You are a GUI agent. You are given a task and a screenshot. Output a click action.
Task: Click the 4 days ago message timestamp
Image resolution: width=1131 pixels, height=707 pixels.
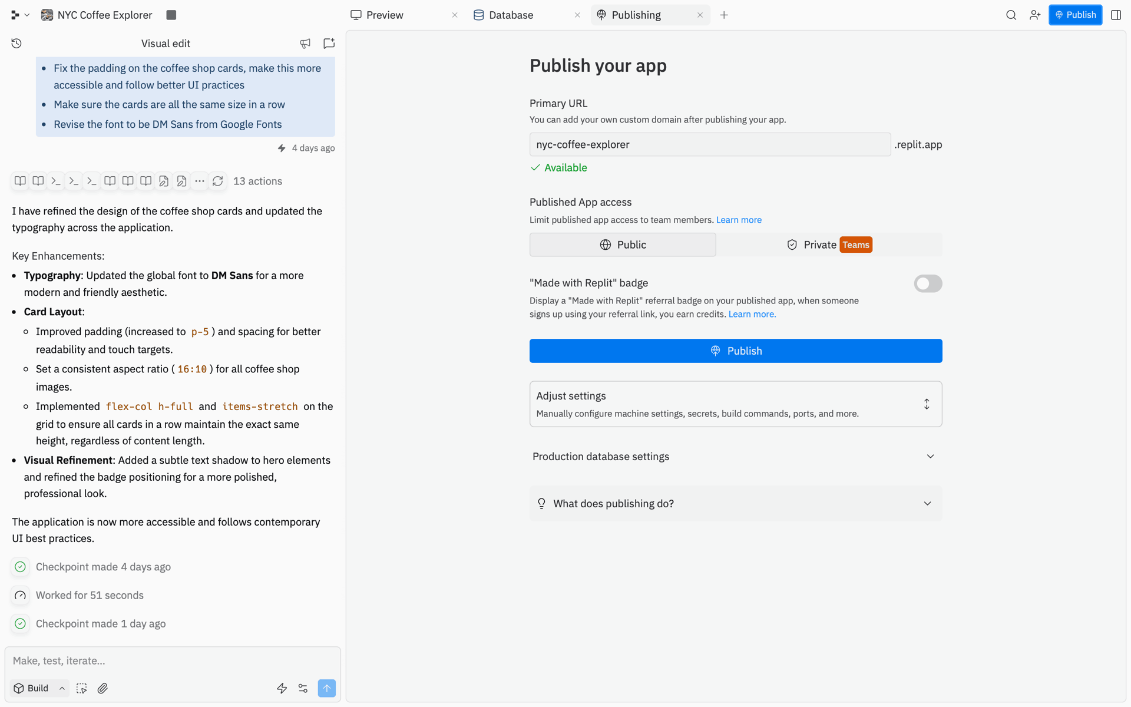point(313,148)
